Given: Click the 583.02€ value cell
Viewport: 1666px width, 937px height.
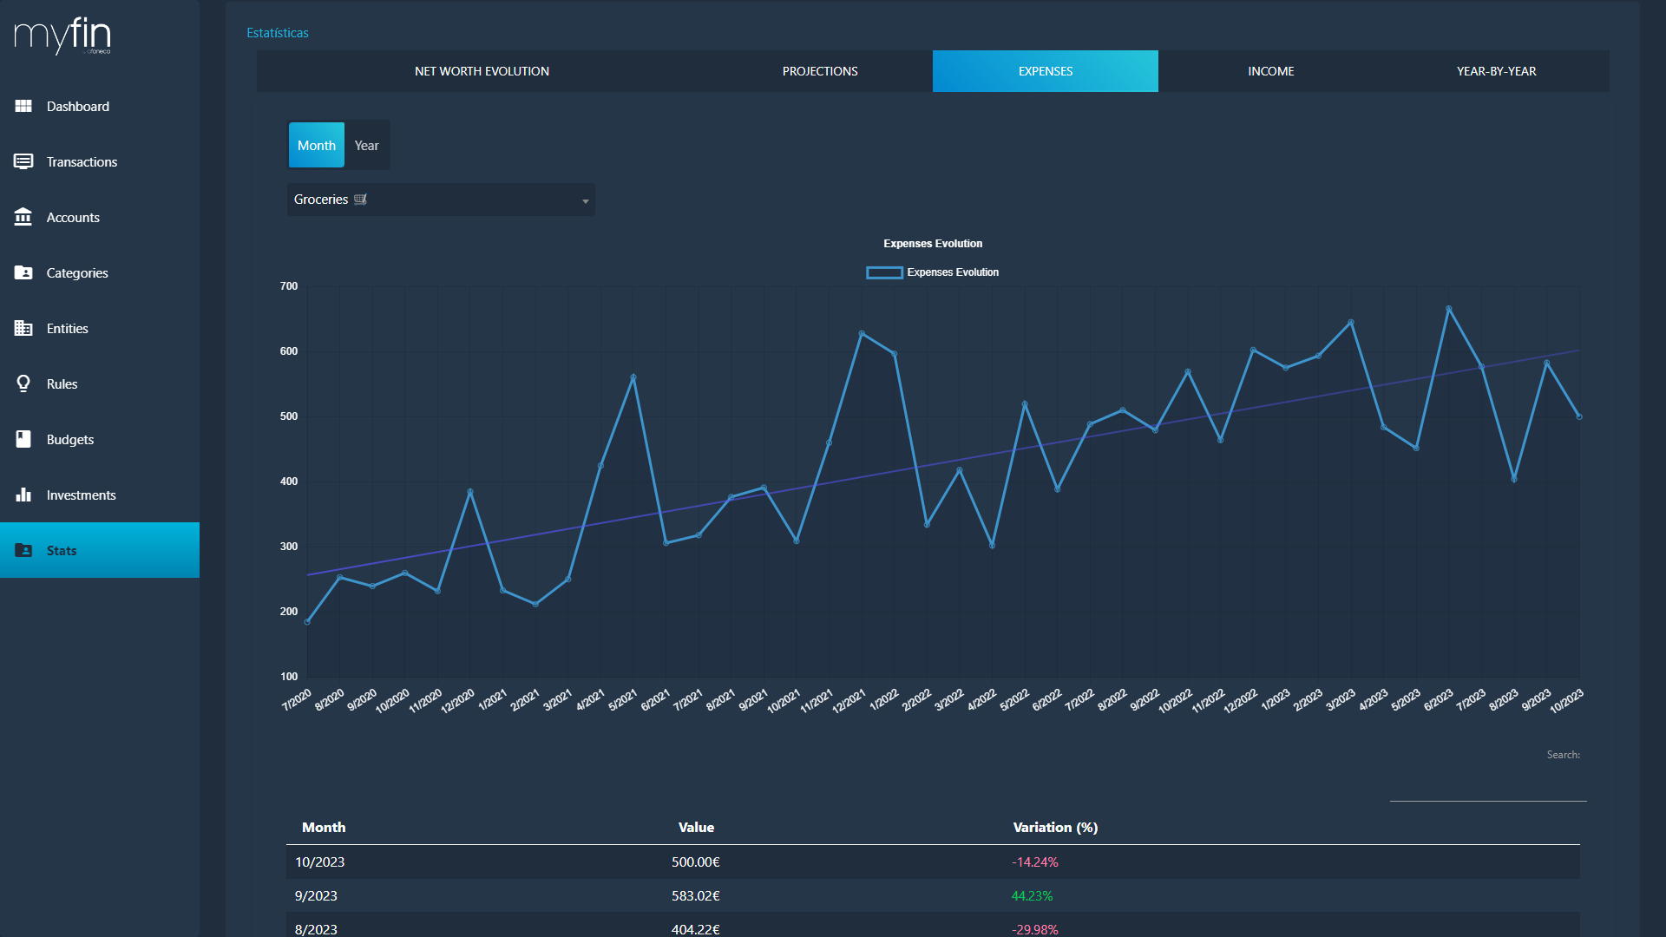Looking at the screenshot, I should [x=695, y=895].
